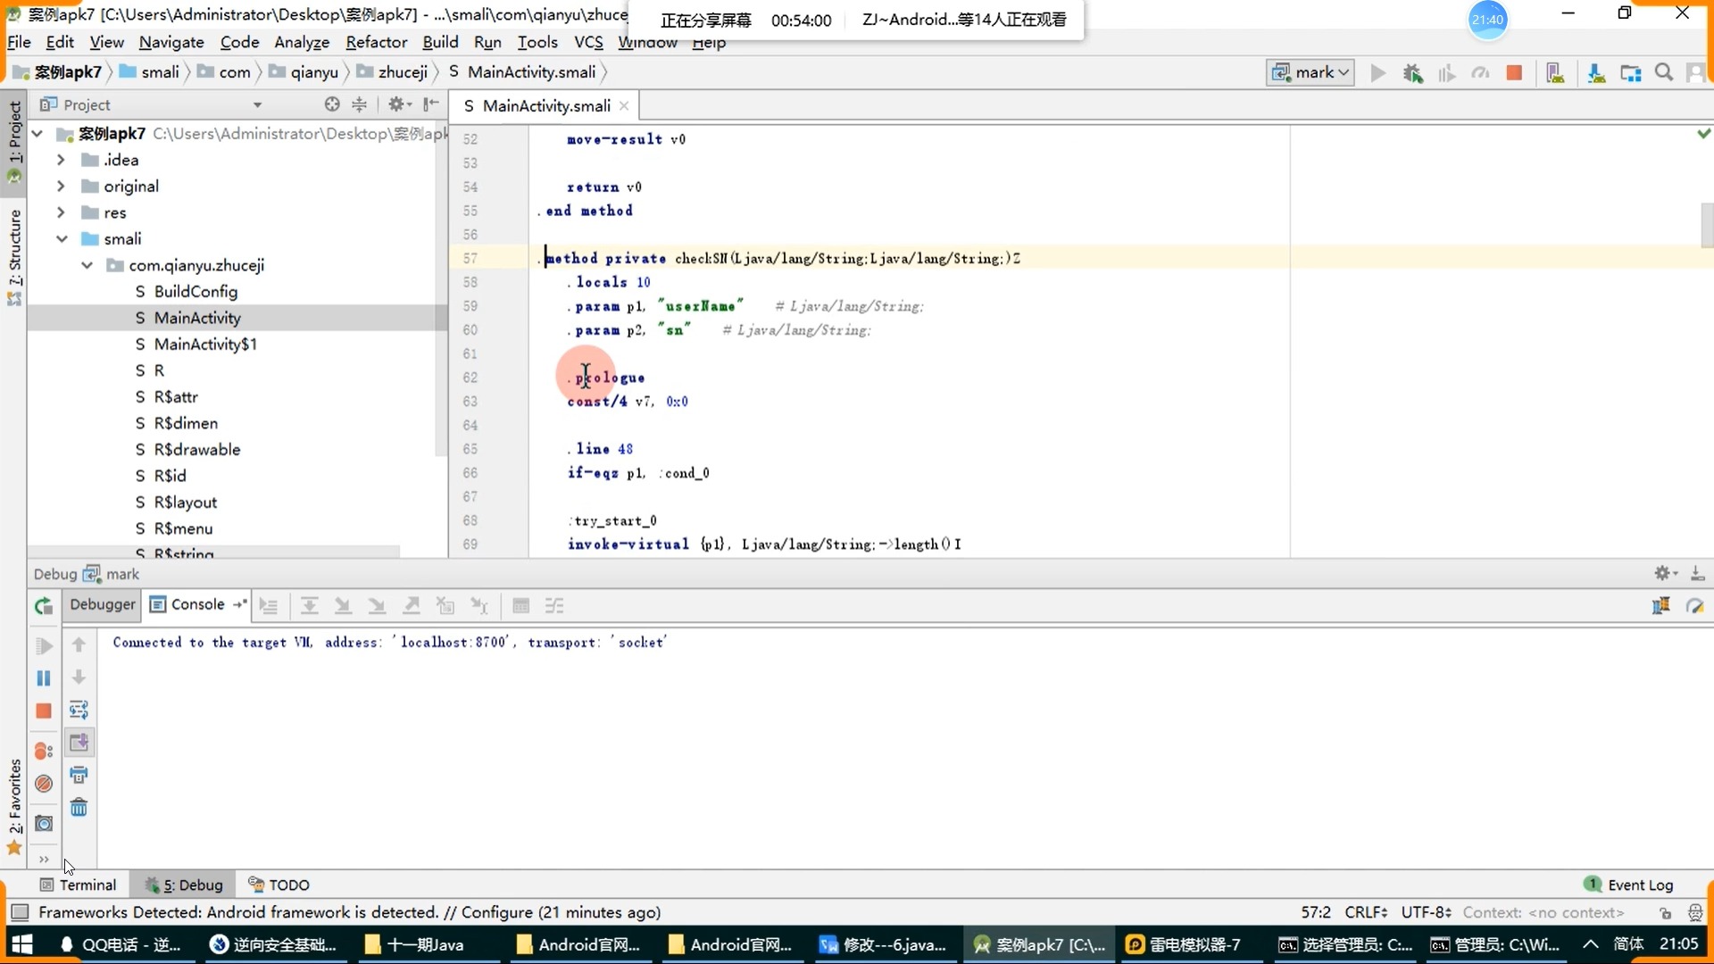The image size is (1714, 964).
Task: Click the Scroll from Source target icon
Action: click(332, 104)
